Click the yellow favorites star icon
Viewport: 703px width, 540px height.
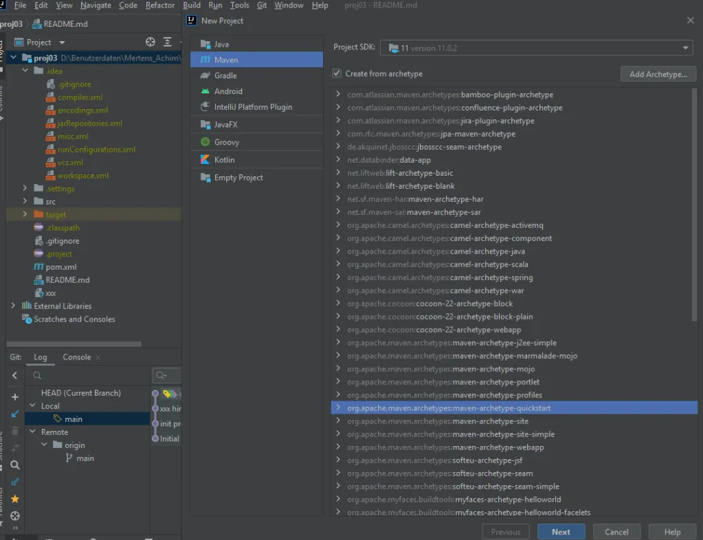click(x=15, y=499)
